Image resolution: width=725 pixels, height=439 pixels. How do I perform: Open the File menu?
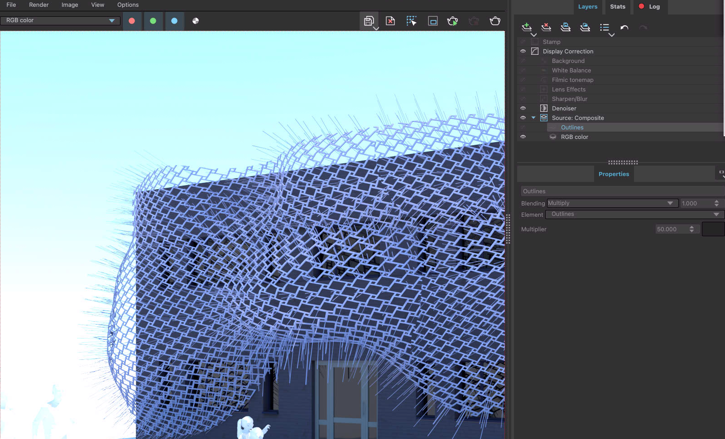point(11,5)
